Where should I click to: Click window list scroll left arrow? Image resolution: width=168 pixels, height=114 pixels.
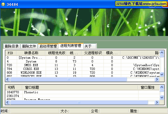[8, 102]
